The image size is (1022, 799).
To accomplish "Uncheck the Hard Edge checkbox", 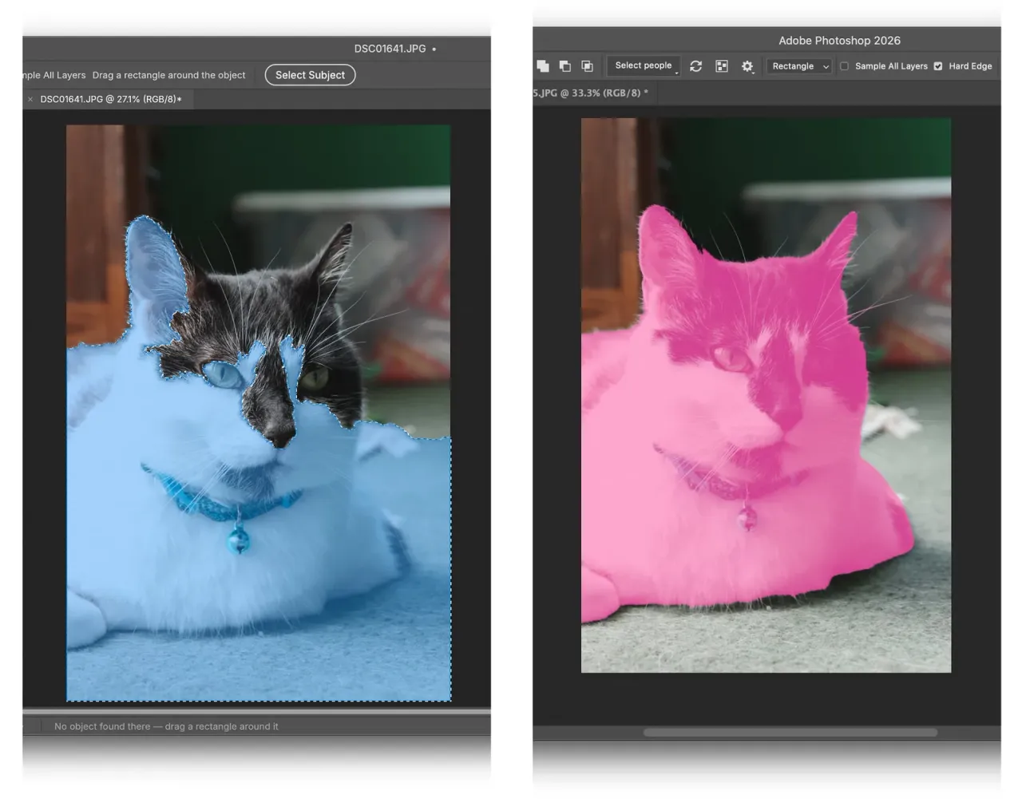I will point(938,66).
